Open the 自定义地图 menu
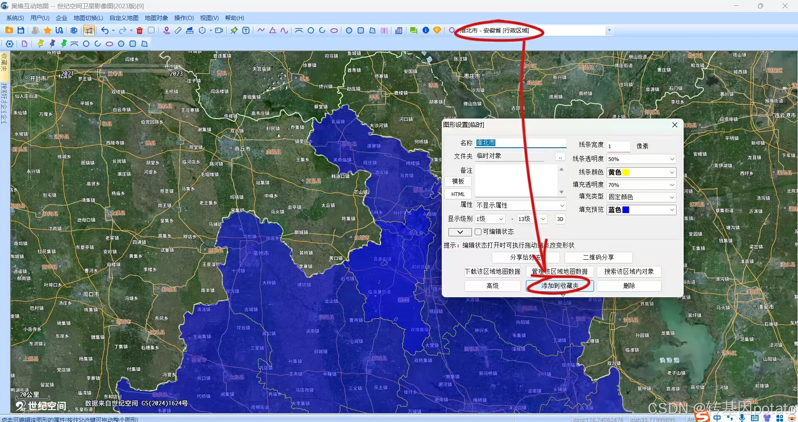Image resolution: width=798 pixels, height=422 pixels. [x=124, y=18]
